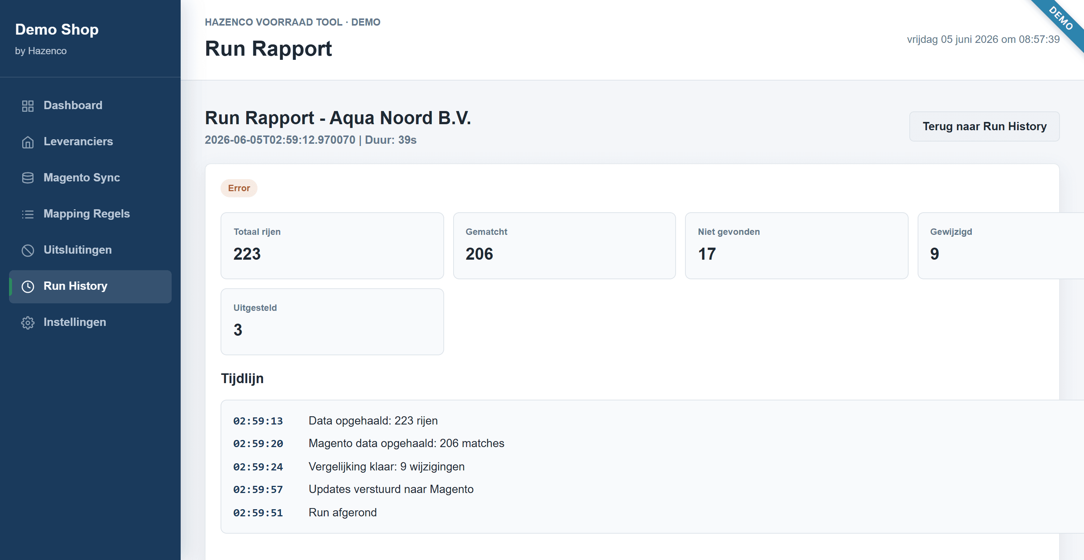Go to Leveranciers page
The width and height of the screenshot is (1084, 560).
pyautogui.click(x=90, y=142)
